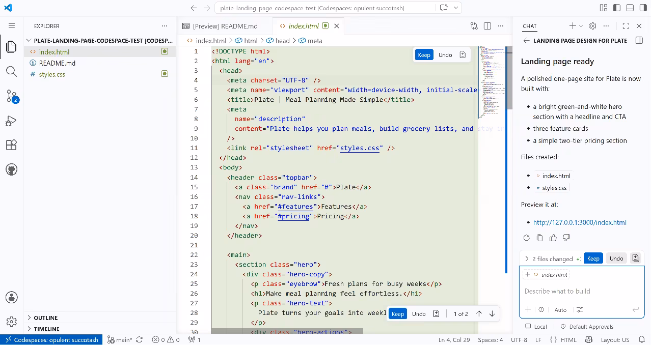Go forward using title bar arrow
Viewport: 651px width, 345px height.
(x=207, y=8)
